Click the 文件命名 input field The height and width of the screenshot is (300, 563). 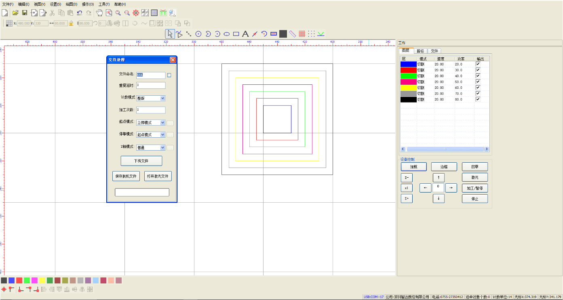[x=151, y=75]
